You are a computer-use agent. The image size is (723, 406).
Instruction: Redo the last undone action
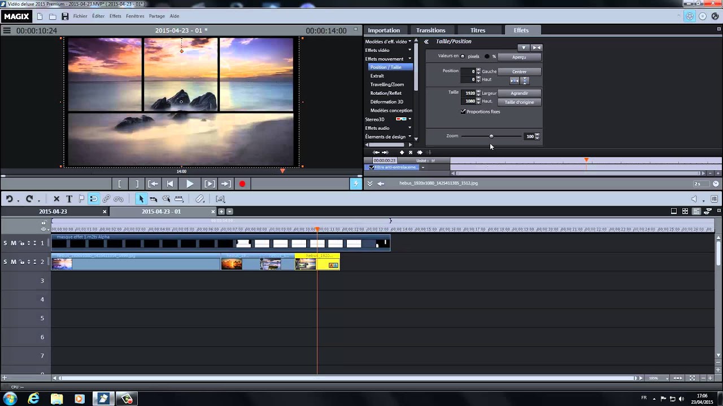[x=29, y=199]
